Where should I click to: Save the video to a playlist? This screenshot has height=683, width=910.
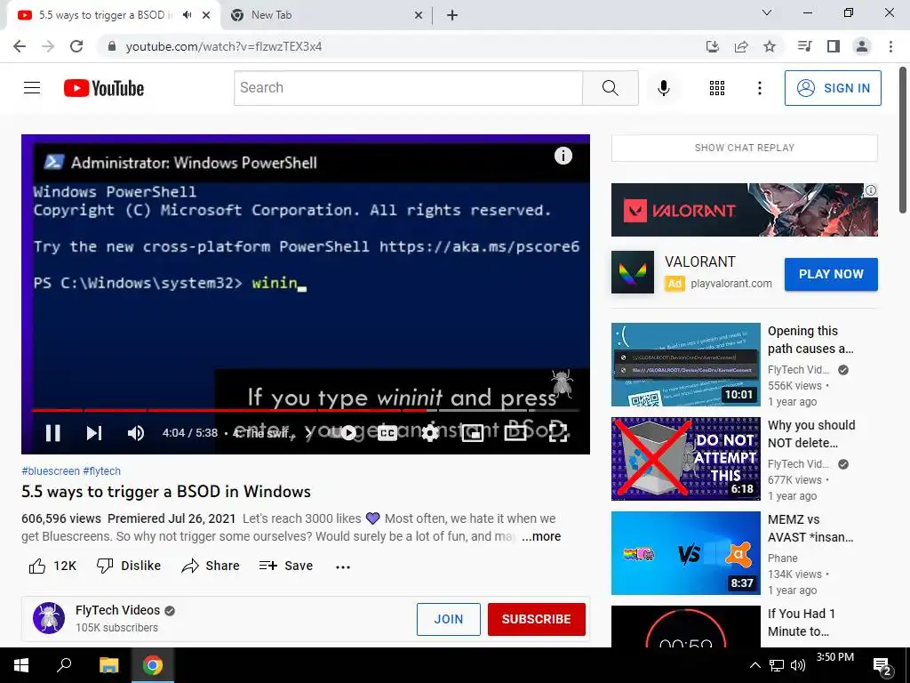pyautogui.click(x=286, y=566)
